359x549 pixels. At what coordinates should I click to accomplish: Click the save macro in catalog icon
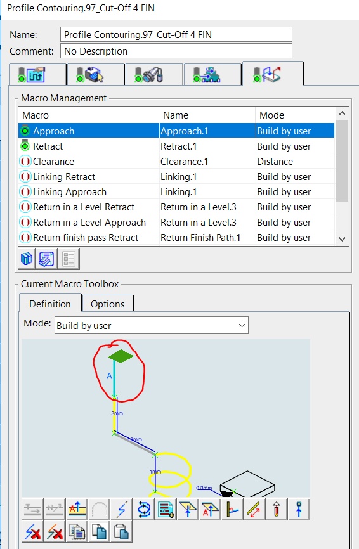(46, 259)
